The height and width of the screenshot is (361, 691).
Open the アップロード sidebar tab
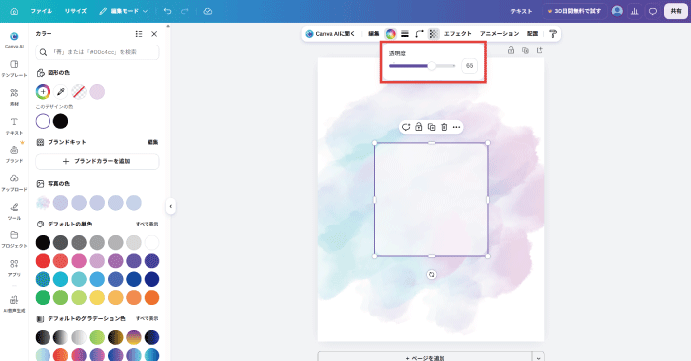(x=14, y=183)
